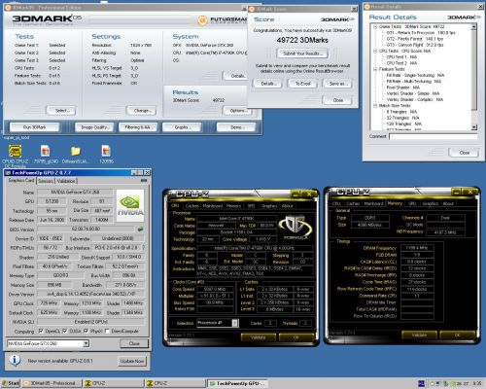
Task: Click the Options button under Results
Action: [238, 111]
